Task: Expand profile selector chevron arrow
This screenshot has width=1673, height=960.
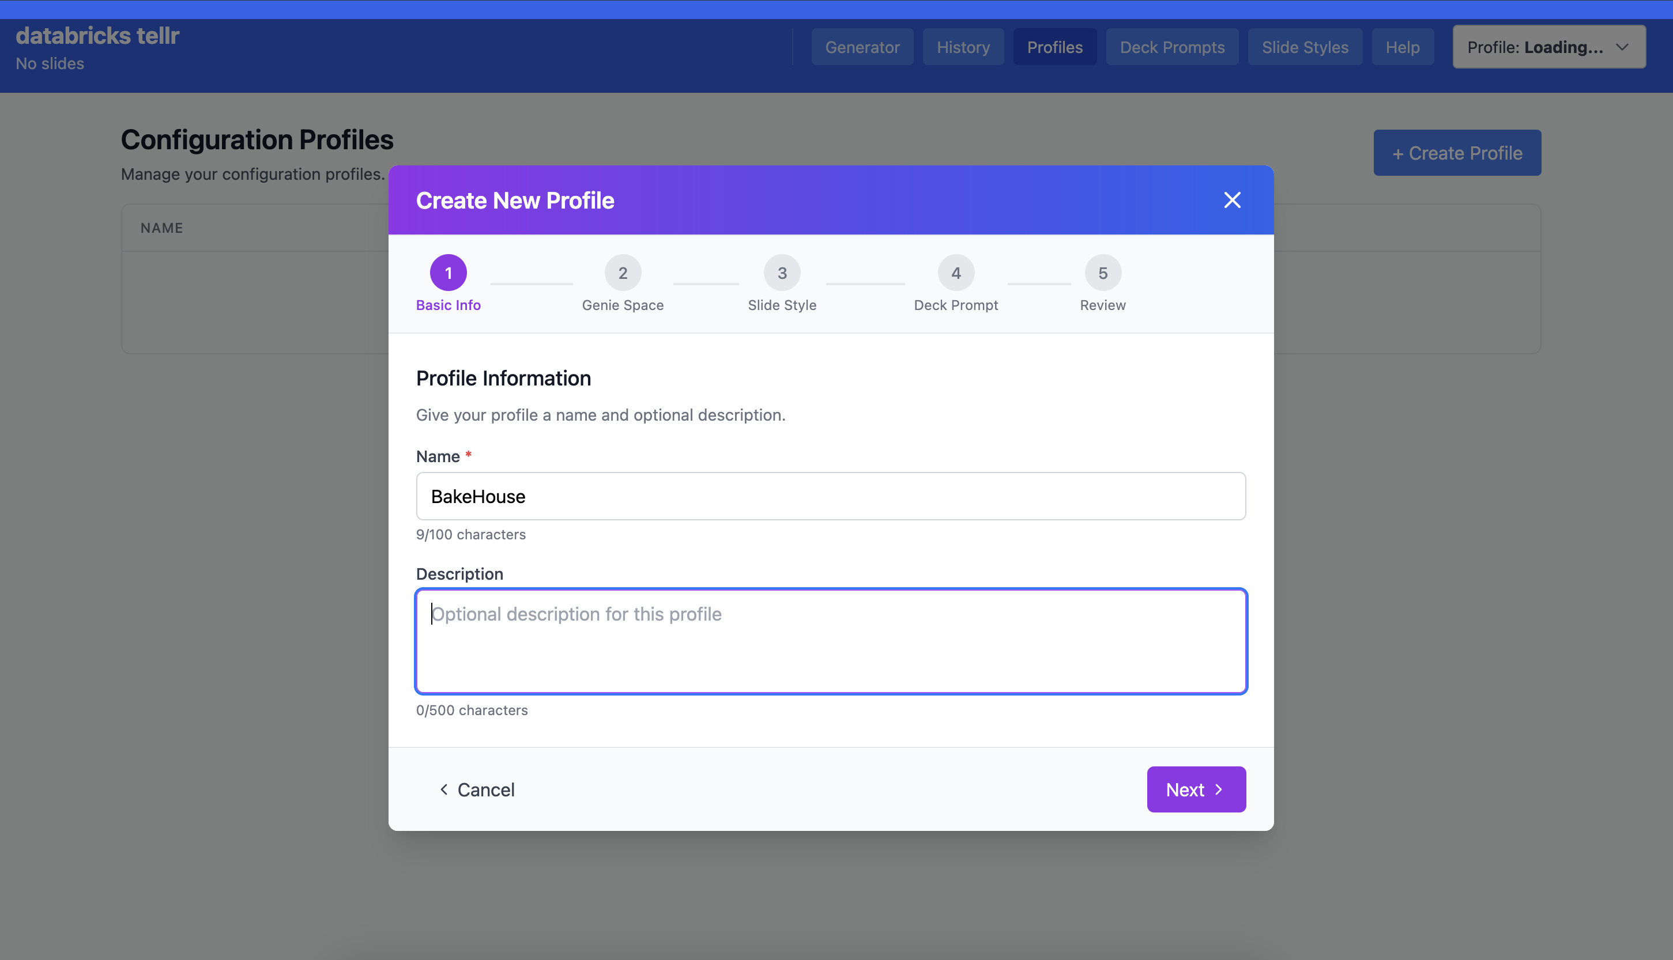Action: click(1622, 47)
